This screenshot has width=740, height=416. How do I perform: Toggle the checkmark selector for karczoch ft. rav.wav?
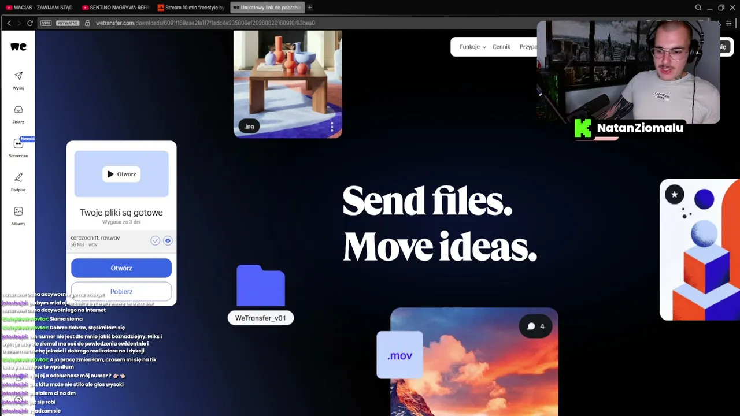click(155, 241)
